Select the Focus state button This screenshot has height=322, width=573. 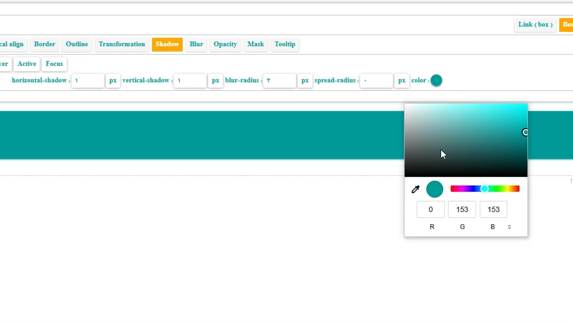(x=54, y=64)
